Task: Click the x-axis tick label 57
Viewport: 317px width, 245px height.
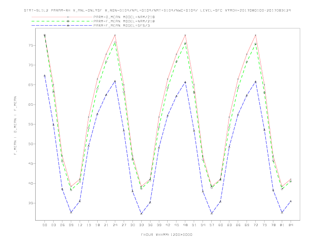Action: click(212, 225)
